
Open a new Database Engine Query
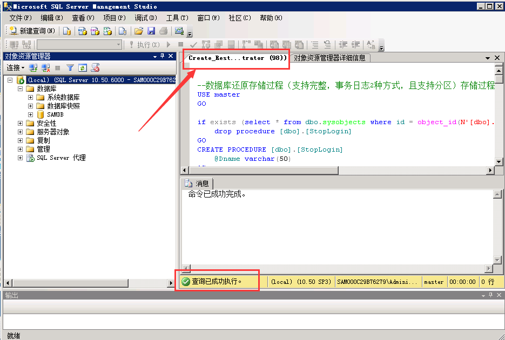click(67, 31)
